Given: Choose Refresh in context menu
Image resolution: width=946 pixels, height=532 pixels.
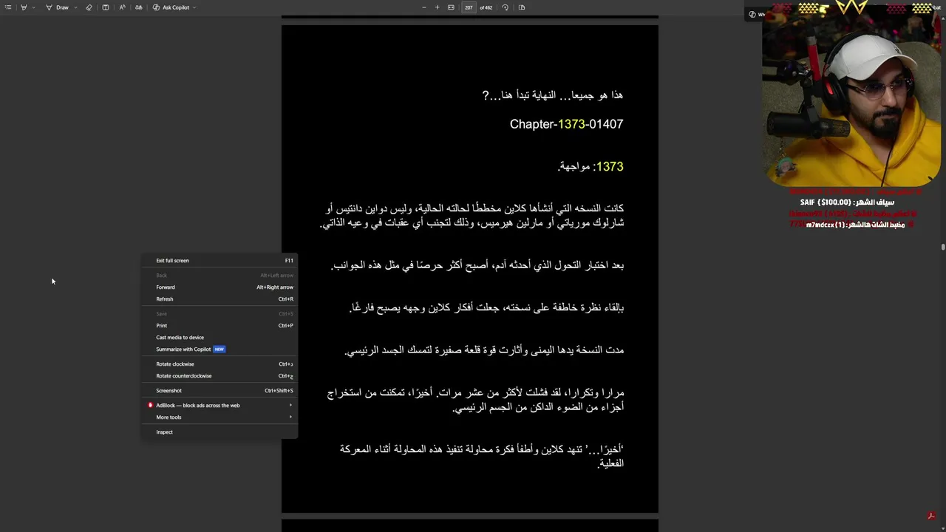Looking at the screenshot, I should [220, 299].
